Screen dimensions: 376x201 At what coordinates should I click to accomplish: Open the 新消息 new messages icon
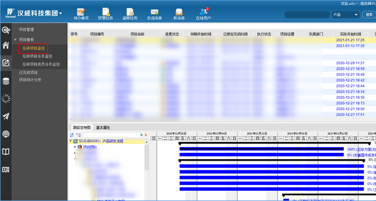pos(179,14)
